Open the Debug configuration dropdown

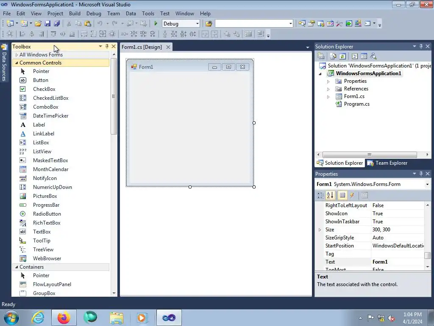(x=198, y=24)
